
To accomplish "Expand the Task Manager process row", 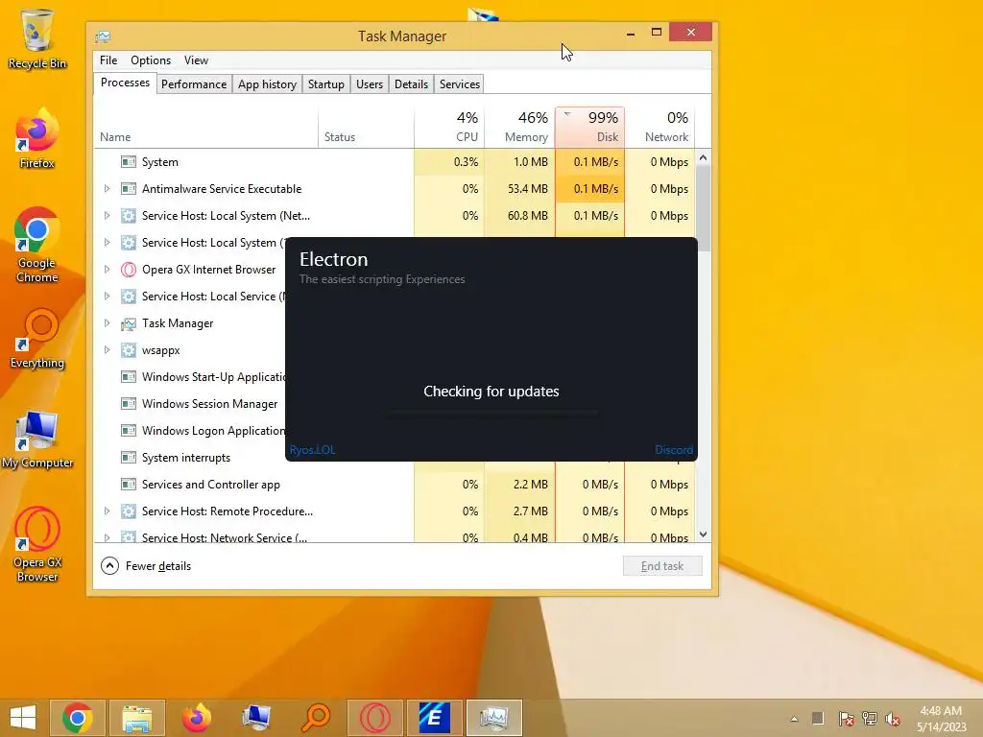I will [107, 323].
